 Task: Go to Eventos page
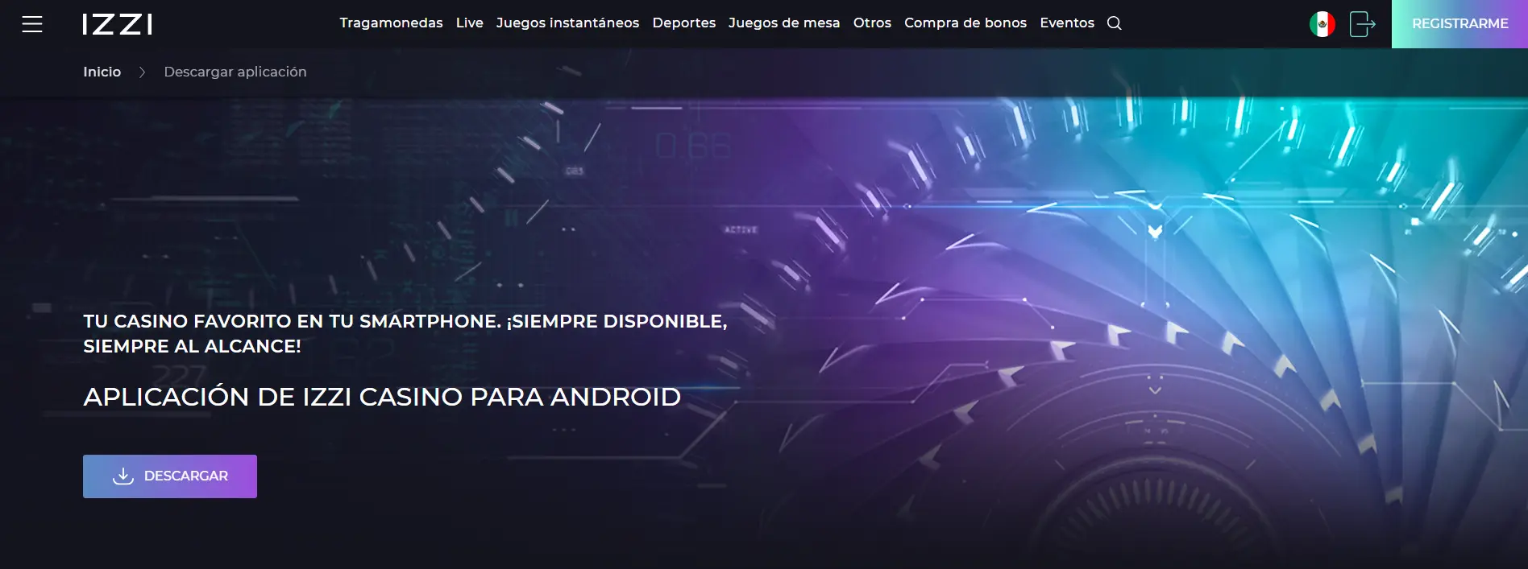[1067, 23]
